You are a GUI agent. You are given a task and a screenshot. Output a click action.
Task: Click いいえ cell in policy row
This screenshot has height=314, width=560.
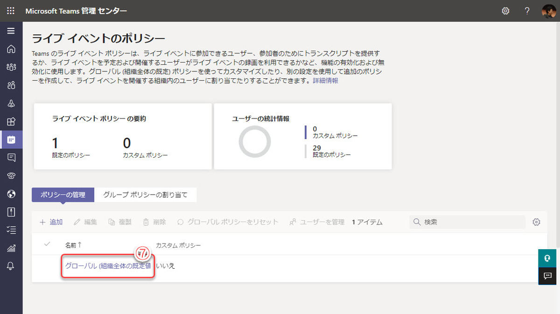tap(165, 266)
